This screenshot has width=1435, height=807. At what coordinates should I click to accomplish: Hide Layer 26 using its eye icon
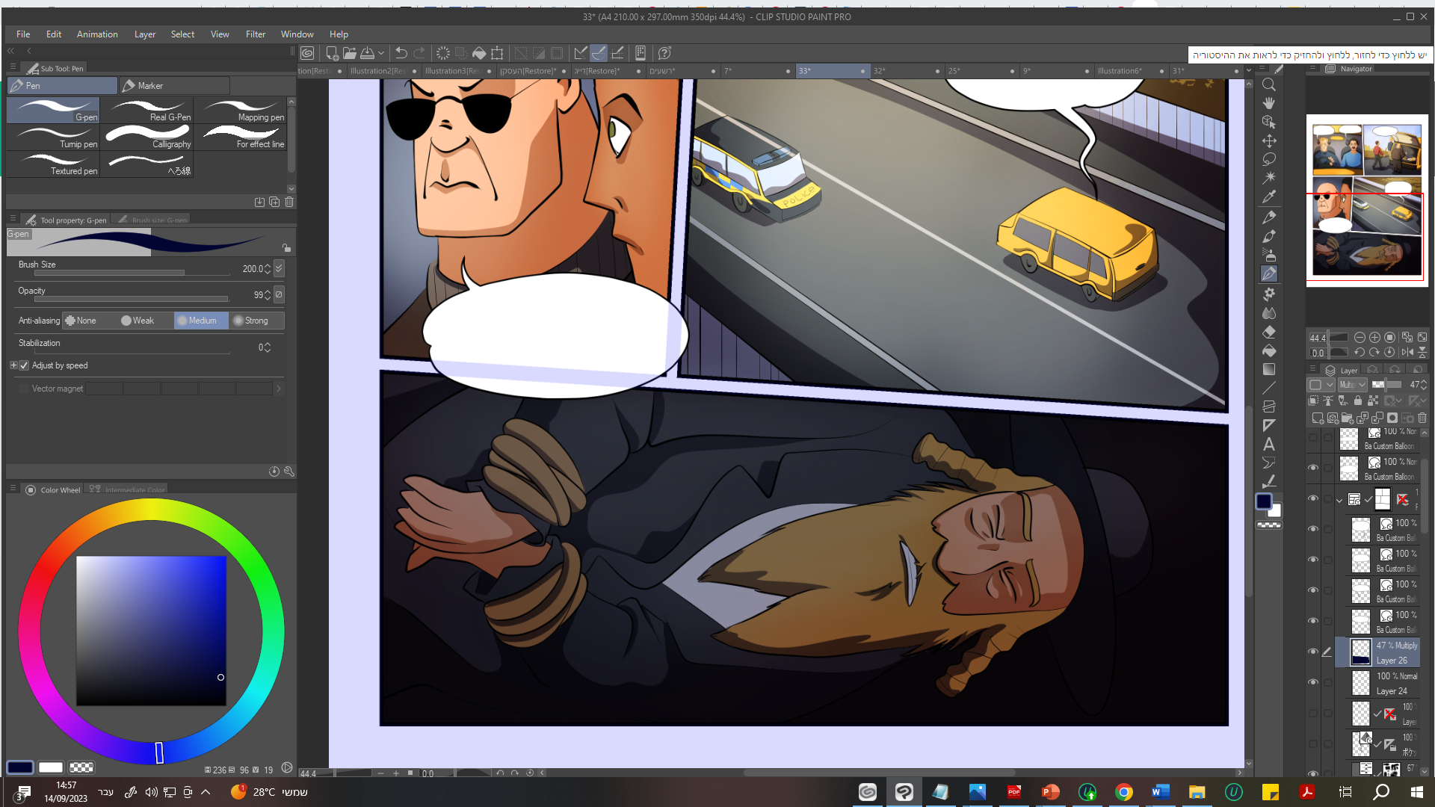(x=1312, y=652)
